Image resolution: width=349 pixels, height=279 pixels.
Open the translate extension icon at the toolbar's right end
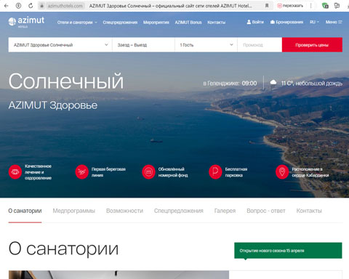point(337,6)
